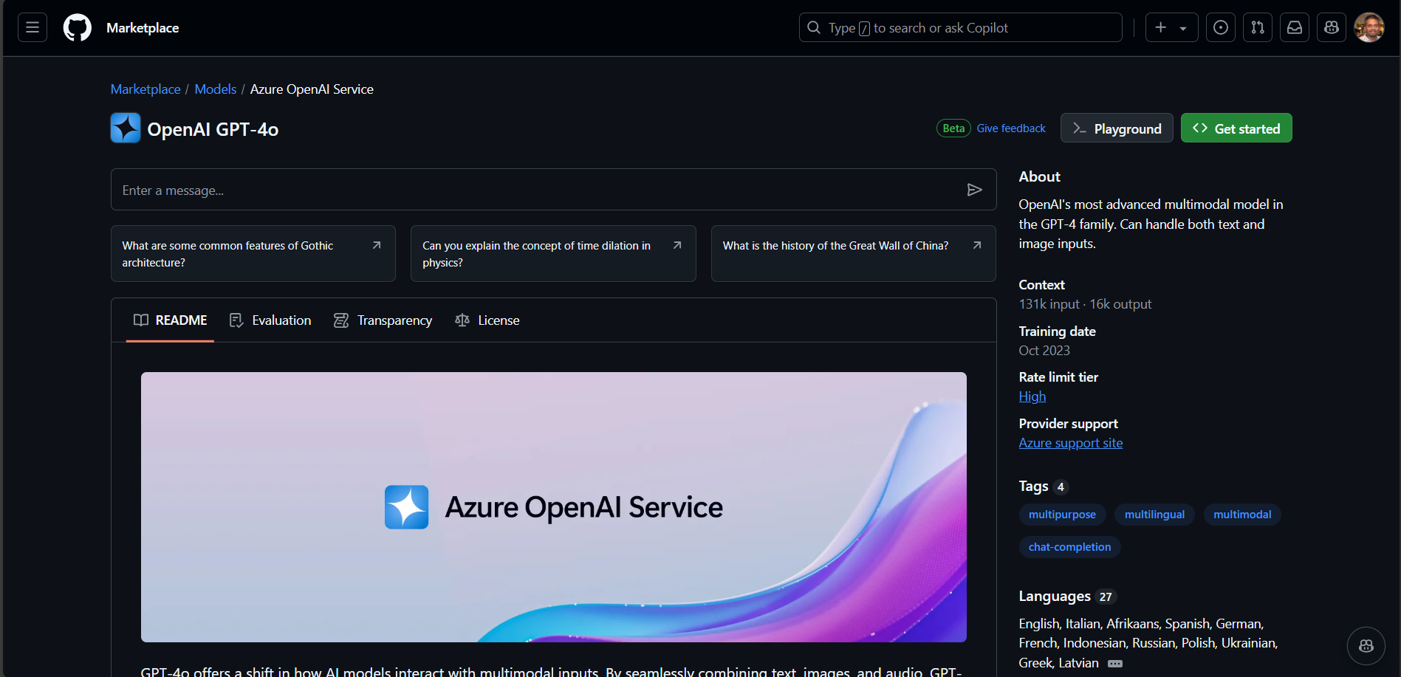Open the Playground button
The image size is (1401, 677).
[x=1117, y=128]
